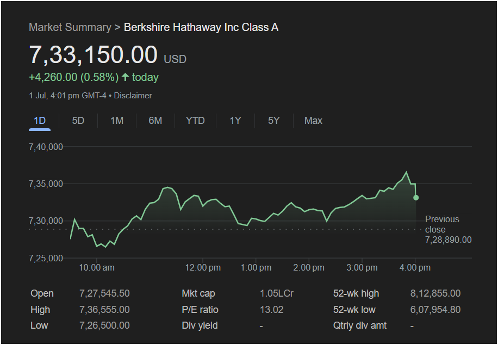
Task: Click the Div yield label
Action: click(200, 325)
